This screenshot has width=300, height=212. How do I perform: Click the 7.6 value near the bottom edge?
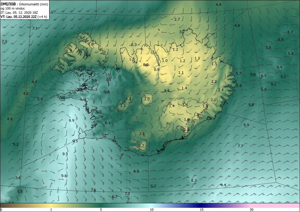pos(93,190)
